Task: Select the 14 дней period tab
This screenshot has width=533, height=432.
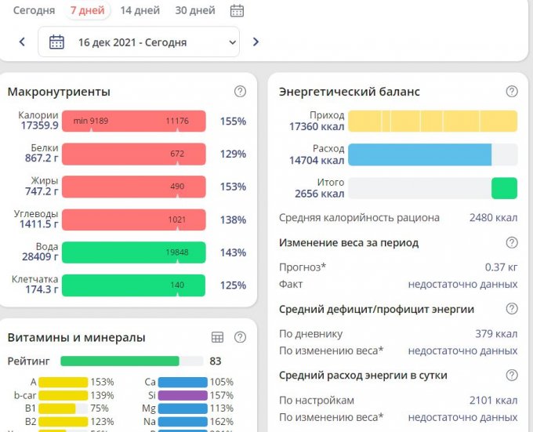Action: (140, 11)
